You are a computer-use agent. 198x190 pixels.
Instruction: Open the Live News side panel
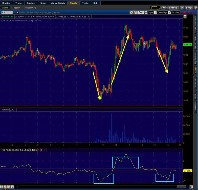195,107
